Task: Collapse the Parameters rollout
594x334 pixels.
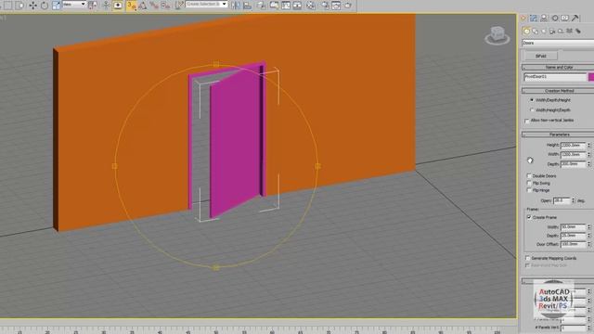Action: coord(558,135)
